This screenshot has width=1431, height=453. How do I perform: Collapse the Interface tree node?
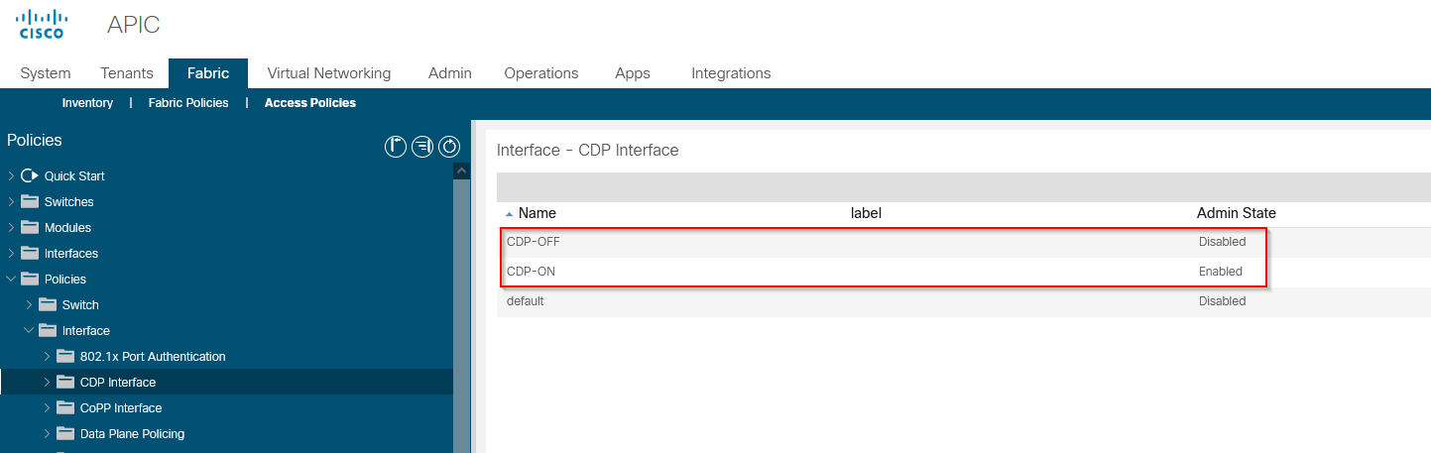(x=29, y=330)
